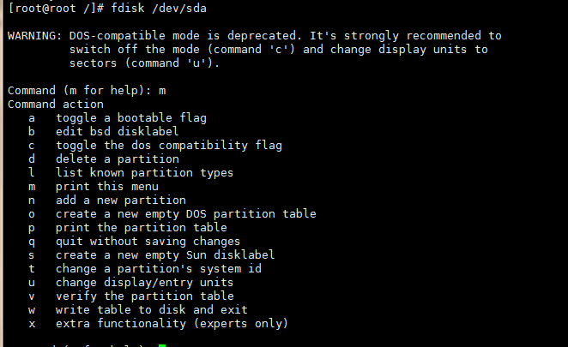Click the 'Command action' header line
This screenshot has width=568, height=347.
pyautogui.click(x=56, y=105)
